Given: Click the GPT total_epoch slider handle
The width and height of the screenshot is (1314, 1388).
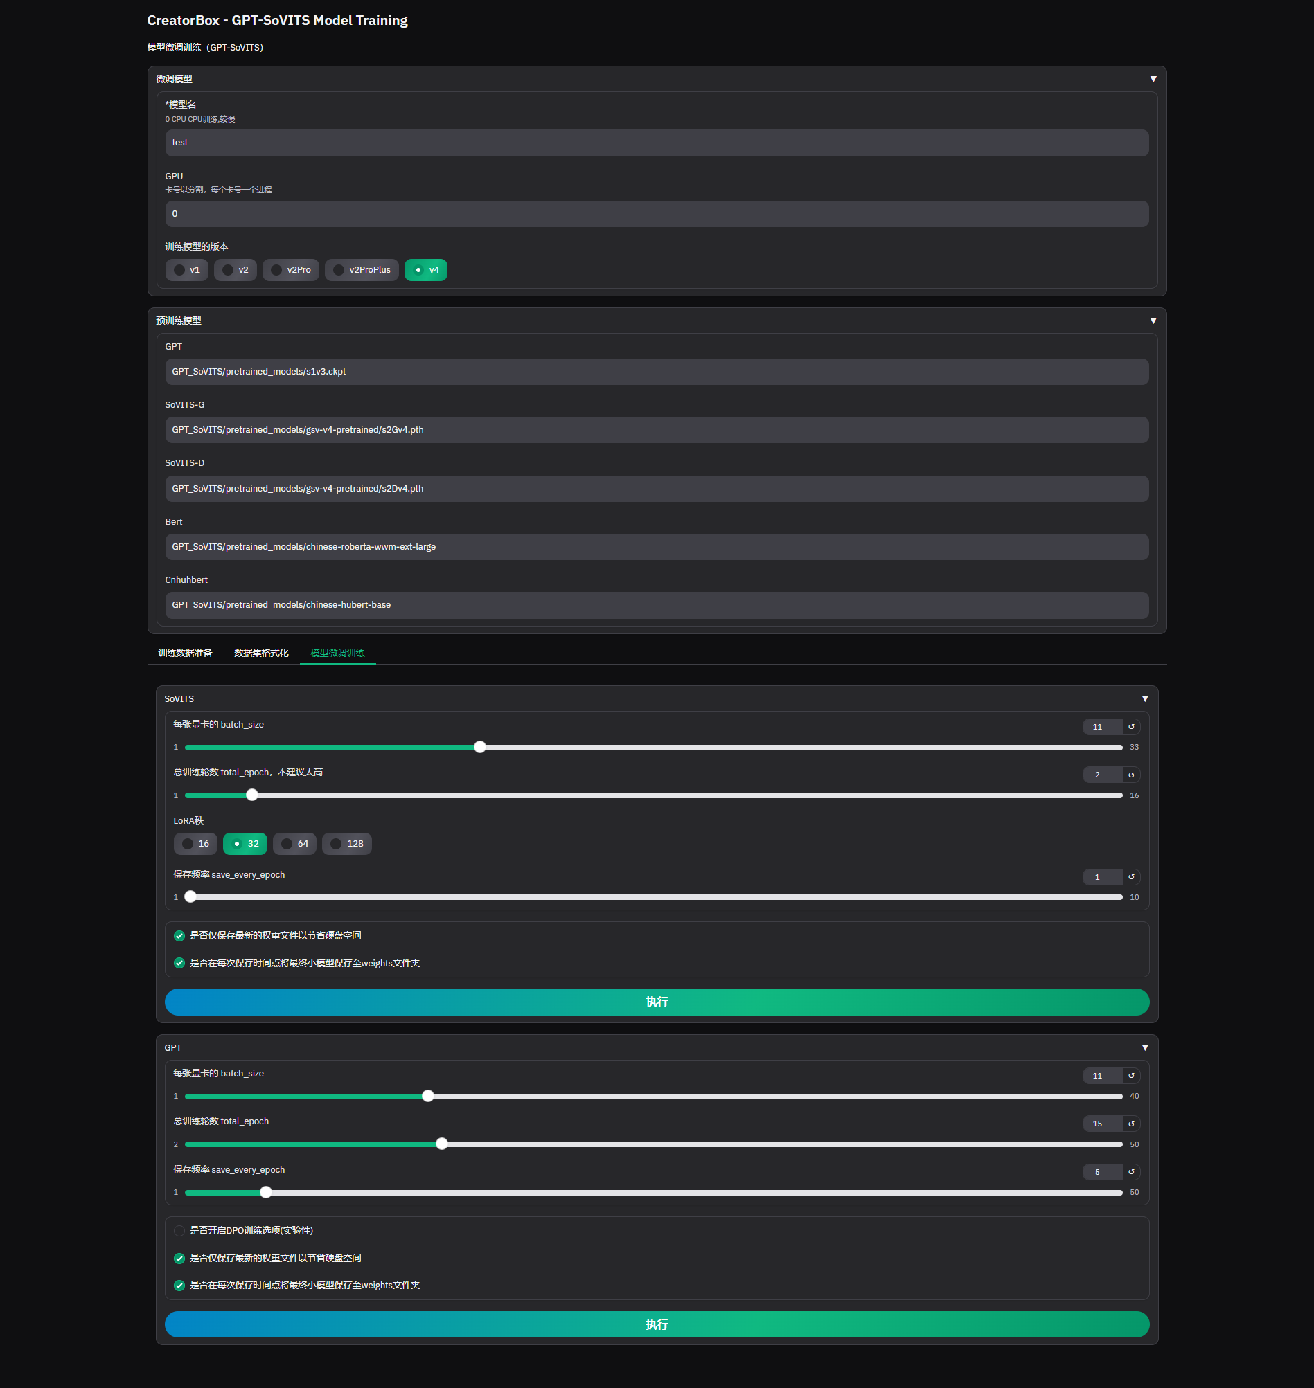Looking at the screenshot, I should (x=442, y=1143).
